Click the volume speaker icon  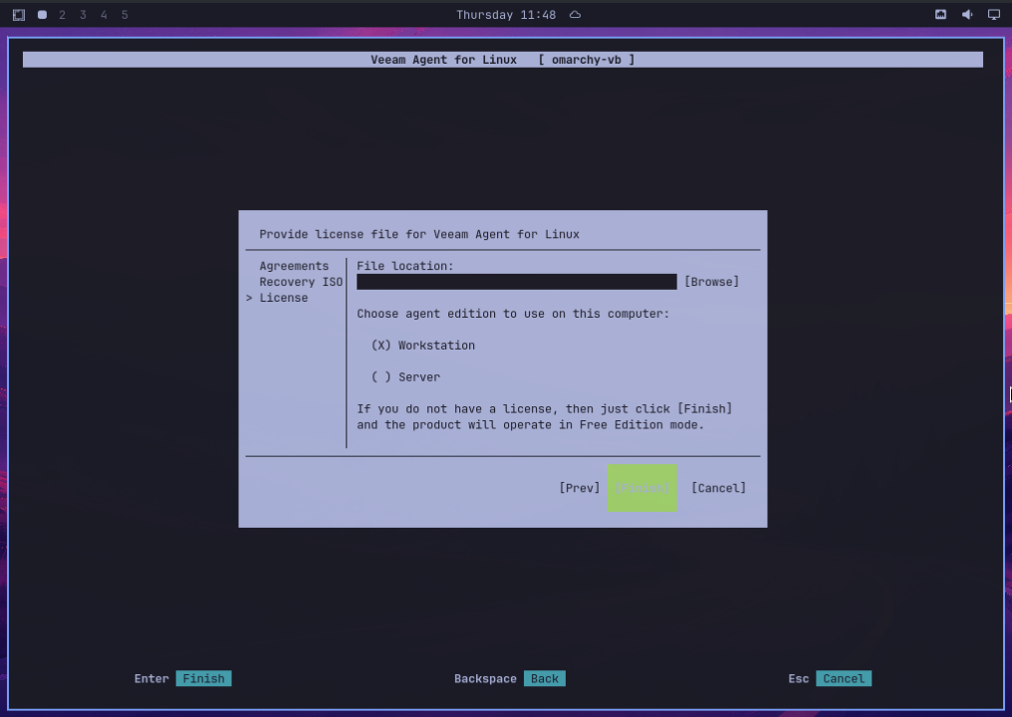click(x=967, y=14)
